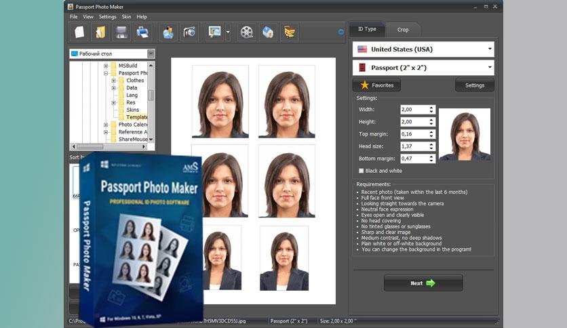567x328 pixels.
Task: Decrease the Top margin stepper value
Action: [431, 136]
